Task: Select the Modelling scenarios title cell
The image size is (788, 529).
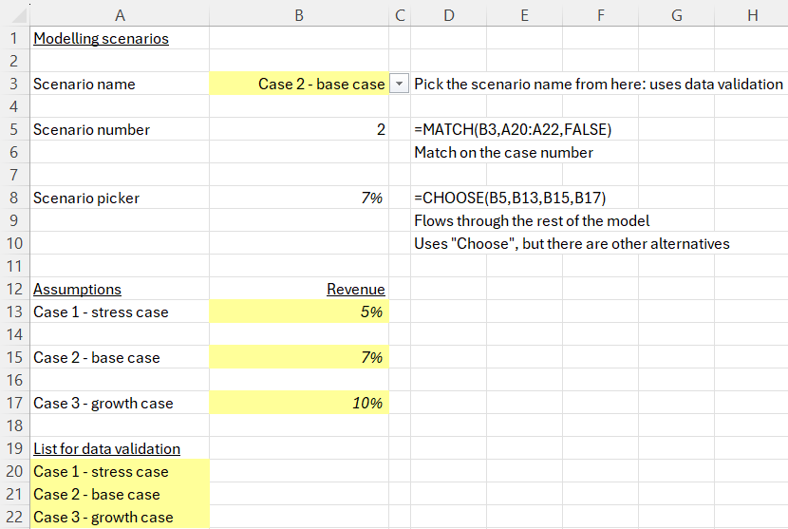Action: [x=101, y=39]
